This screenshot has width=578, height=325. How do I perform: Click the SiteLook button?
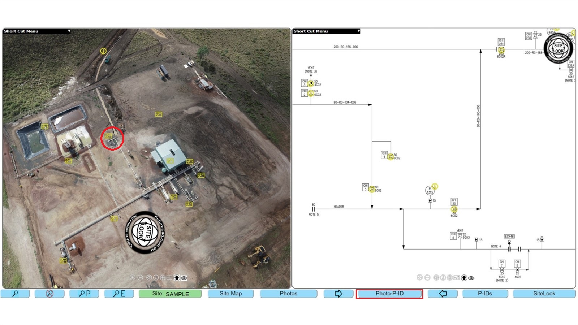pos(544,294)
